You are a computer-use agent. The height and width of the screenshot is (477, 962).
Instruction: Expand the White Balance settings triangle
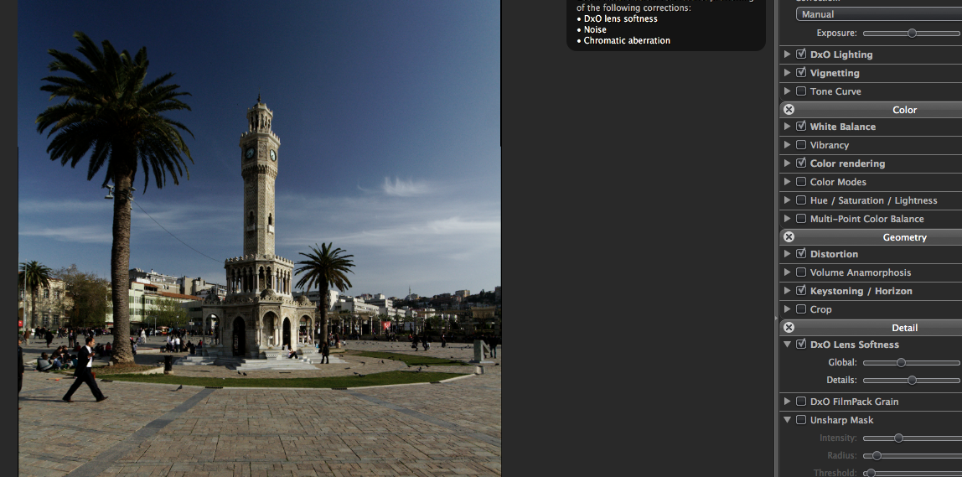click(x=787, y=127)
